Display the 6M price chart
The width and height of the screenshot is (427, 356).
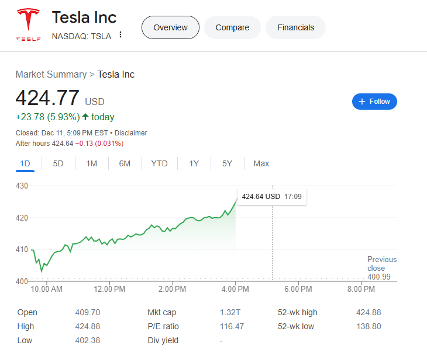click(125, 163)
